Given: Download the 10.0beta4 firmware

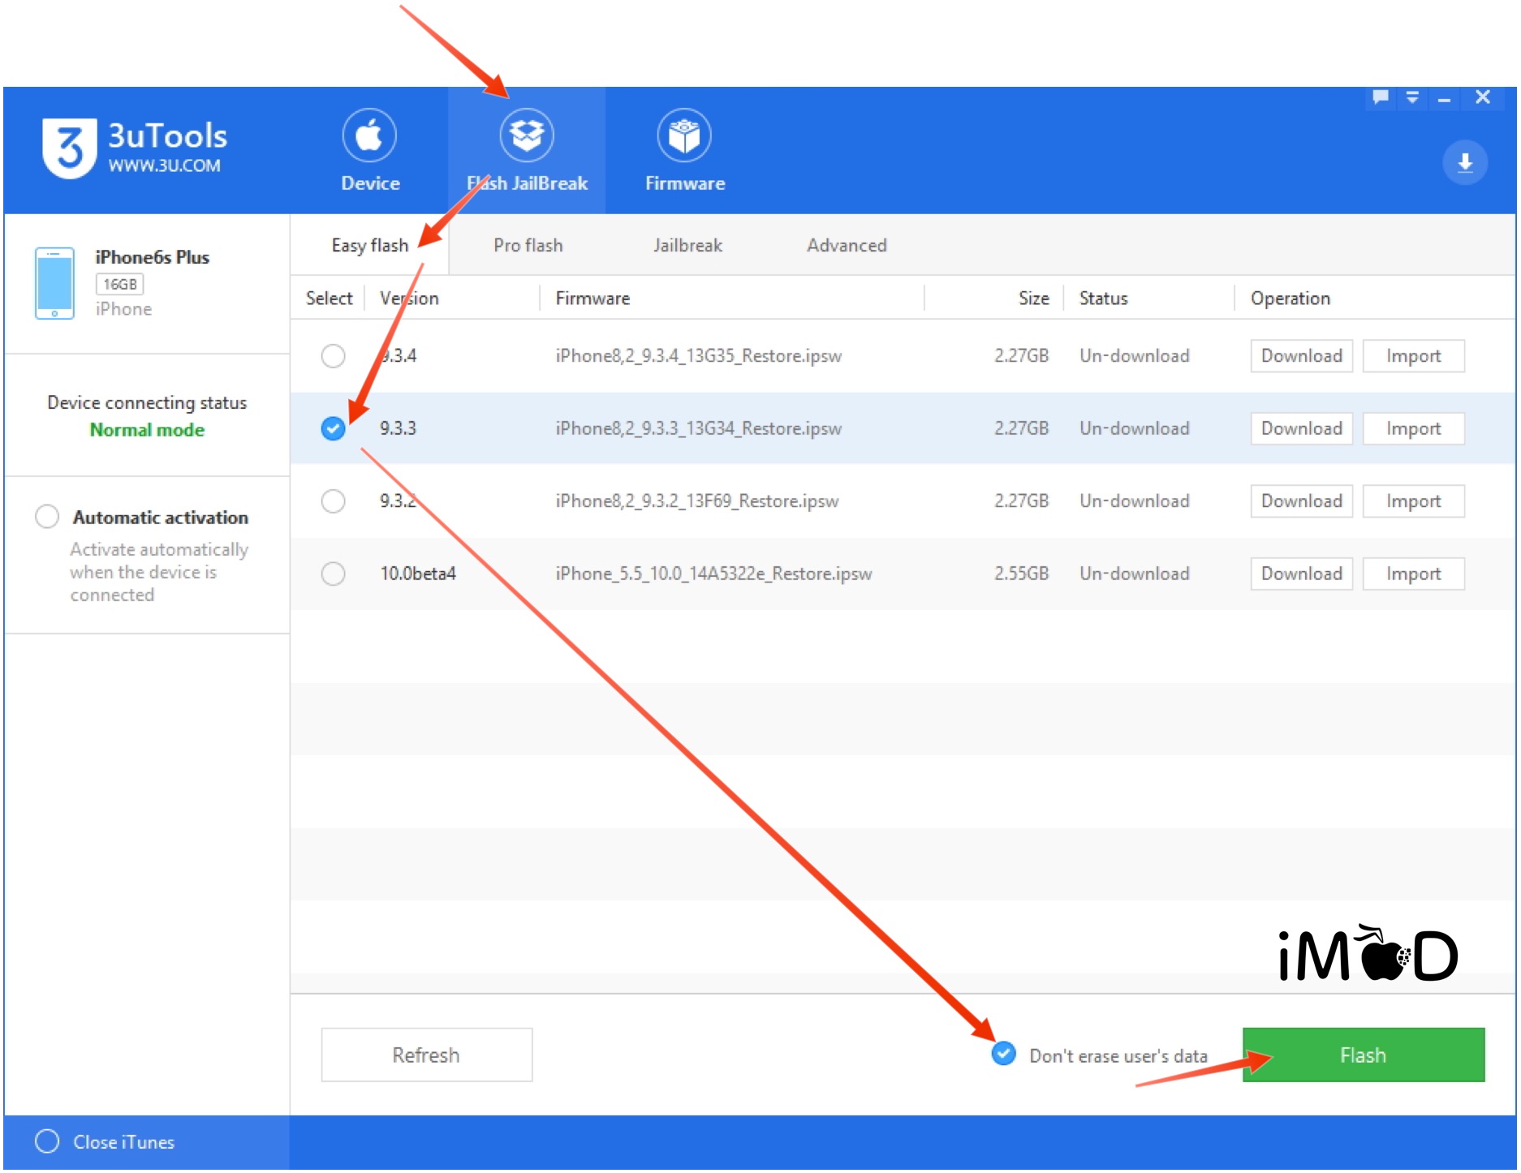Looking at the screenshot, I should point(1301,574).
